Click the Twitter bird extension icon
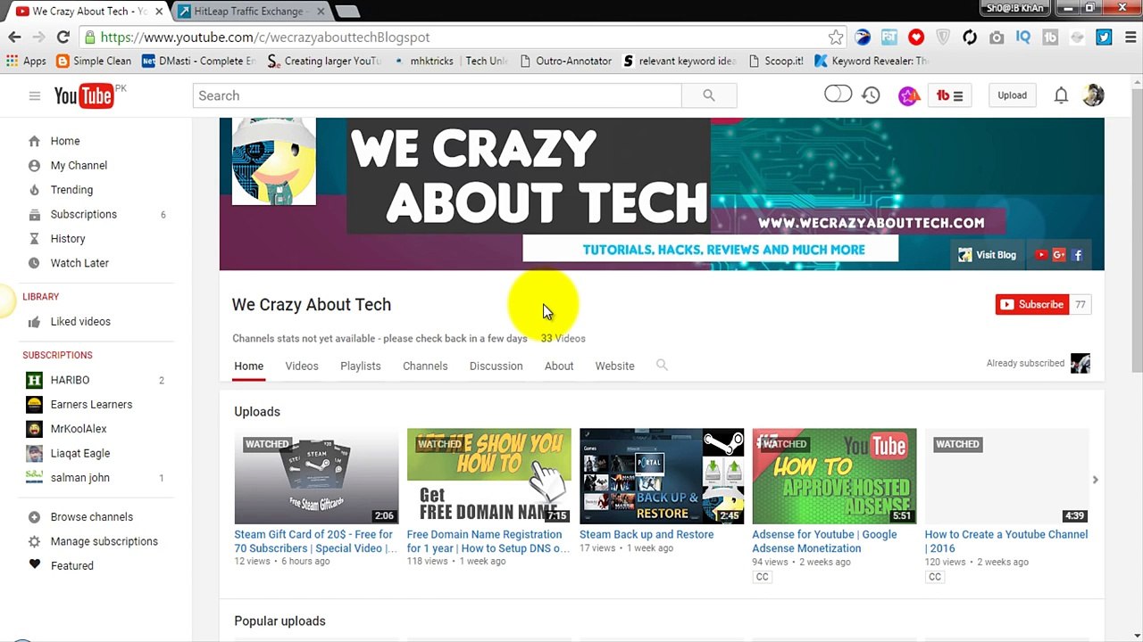 [x=1104, y=37]
